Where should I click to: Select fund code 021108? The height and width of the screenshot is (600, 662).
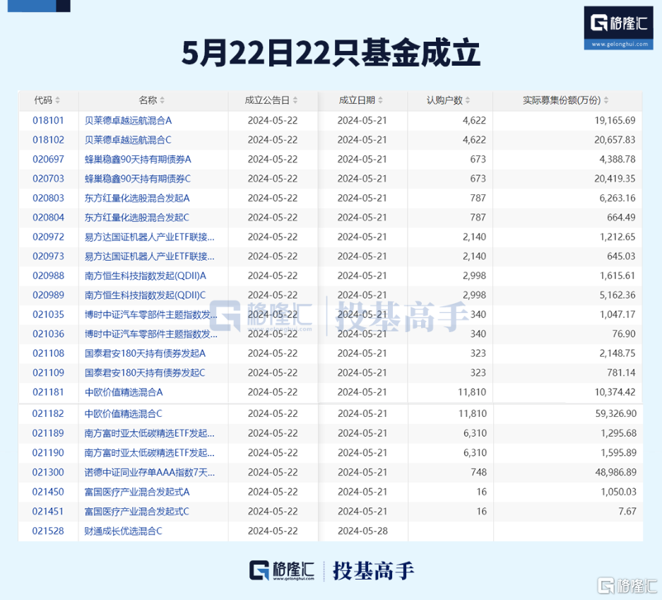point(48,353)
